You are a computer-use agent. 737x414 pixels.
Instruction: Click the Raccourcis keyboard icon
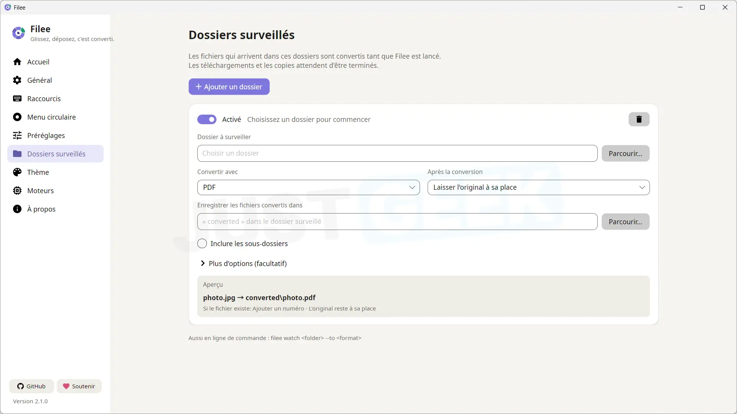(17, 99)
